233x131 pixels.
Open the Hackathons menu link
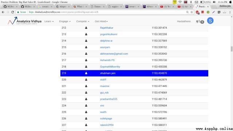tap(183, 21)
